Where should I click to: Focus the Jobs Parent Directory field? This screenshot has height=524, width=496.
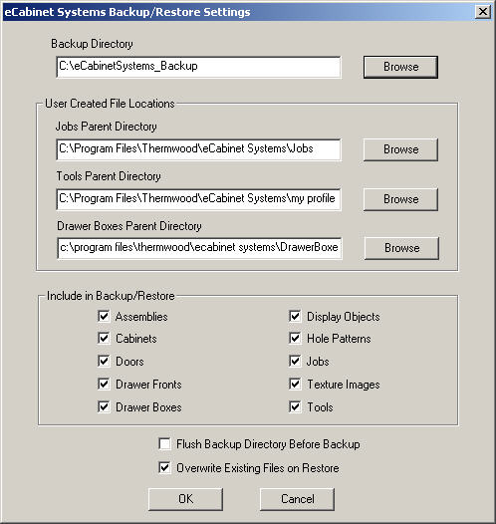pos(199,149)
